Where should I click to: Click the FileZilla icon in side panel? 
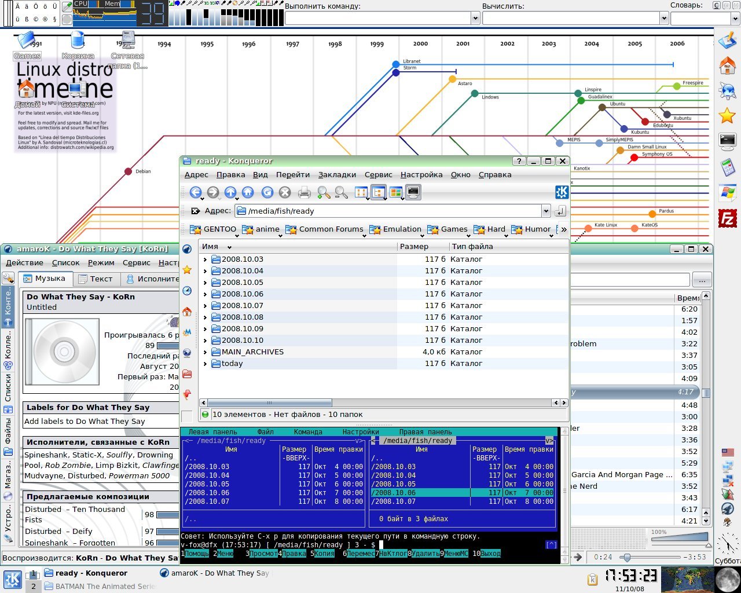[727, 218]
